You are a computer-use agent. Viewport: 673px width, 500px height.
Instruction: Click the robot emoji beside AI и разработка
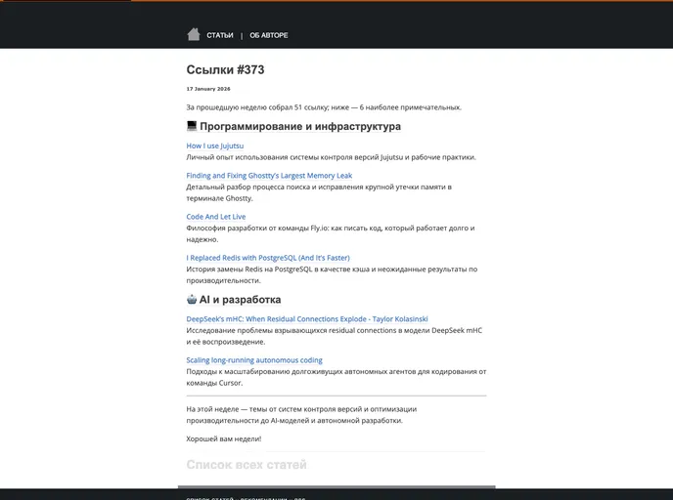pos(192,300)
